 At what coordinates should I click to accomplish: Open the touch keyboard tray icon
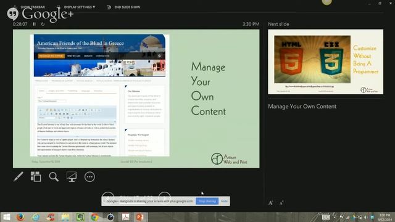pos(326,217)
